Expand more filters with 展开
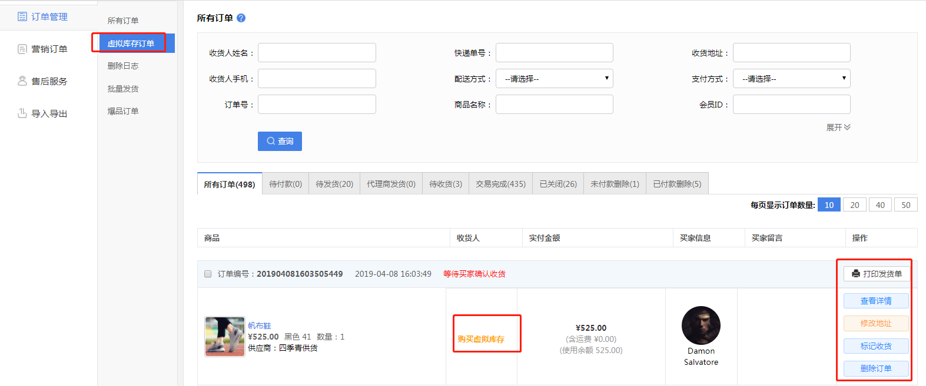The image size is (926, 386). [838, 127]
